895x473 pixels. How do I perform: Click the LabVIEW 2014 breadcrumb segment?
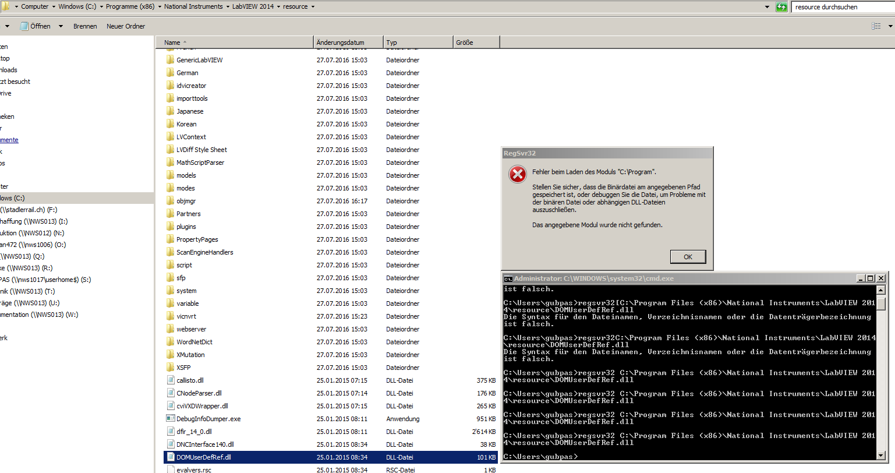[x=253, y=7]
